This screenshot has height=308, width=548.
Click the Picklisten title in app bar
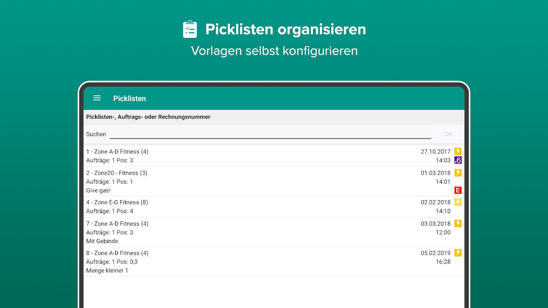click(130, 99)
